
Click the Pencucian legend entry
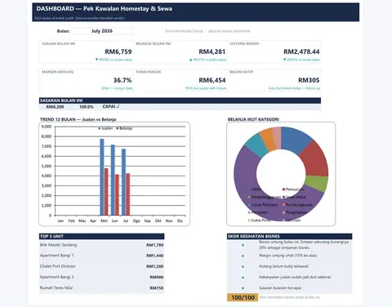[292, 189]
